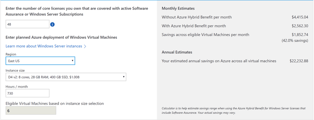
Task: Click the (42.0% savings) text
Action: click(x=295, y=41)
